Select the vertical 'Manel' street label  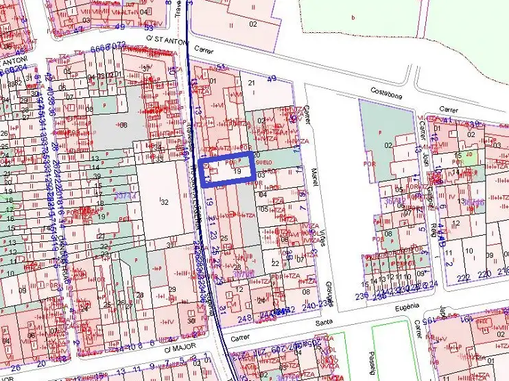coord(315,176)
